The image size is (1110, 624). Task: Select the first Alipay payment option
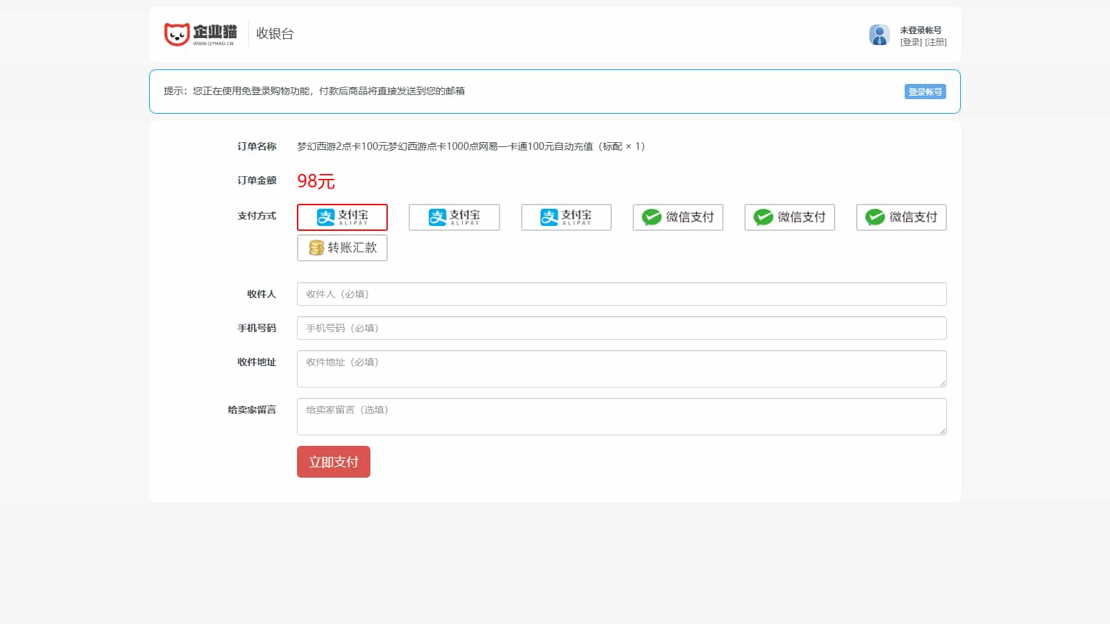[x=342, y=217]
